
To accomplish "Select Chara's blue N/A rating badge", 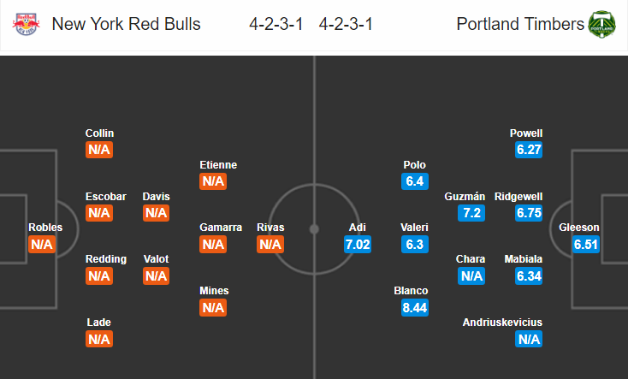I will pos(471,276).
